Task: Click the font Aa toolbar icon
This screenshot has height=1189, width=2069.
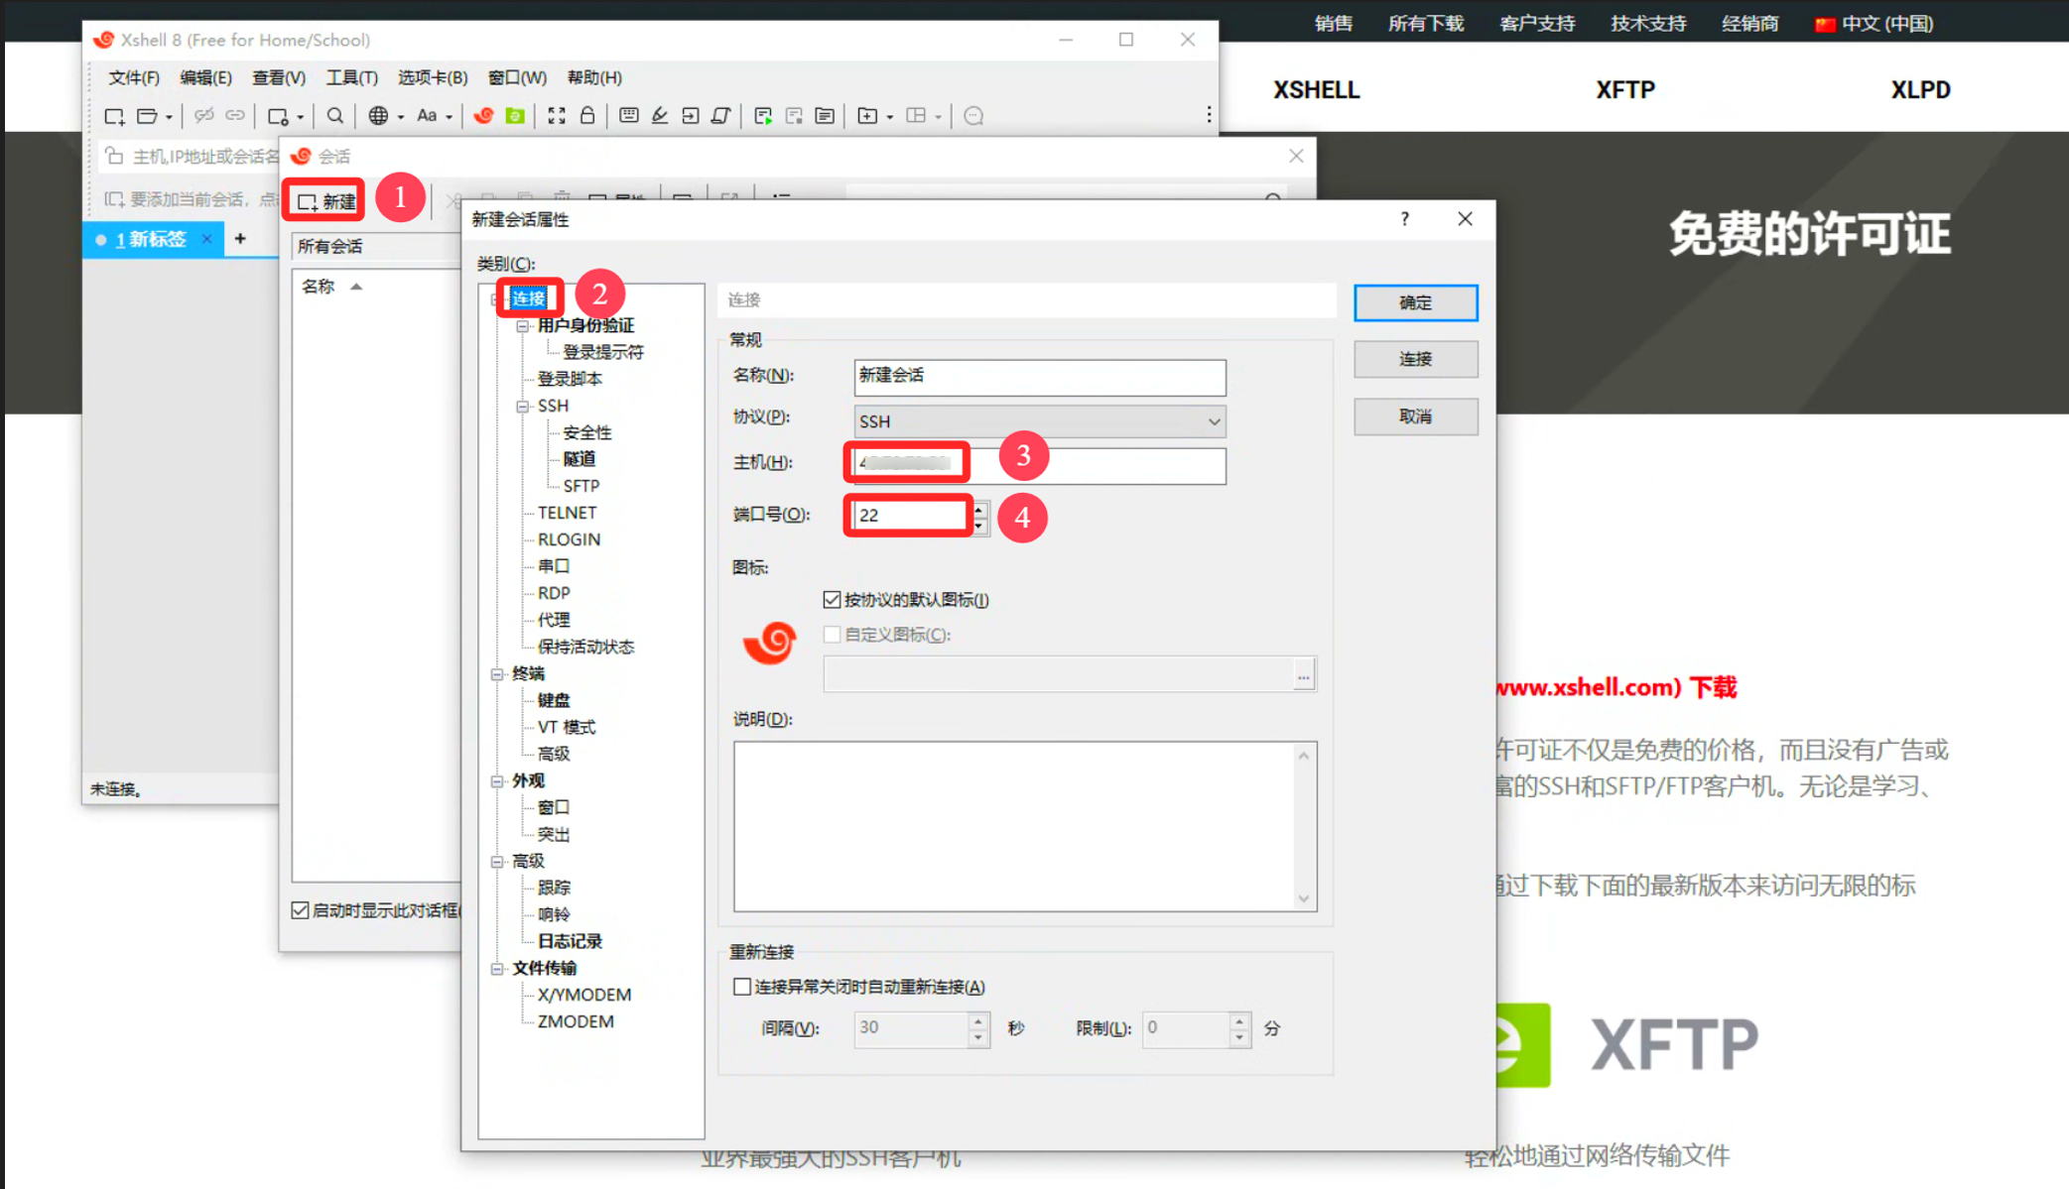Action: coord(427,116)
